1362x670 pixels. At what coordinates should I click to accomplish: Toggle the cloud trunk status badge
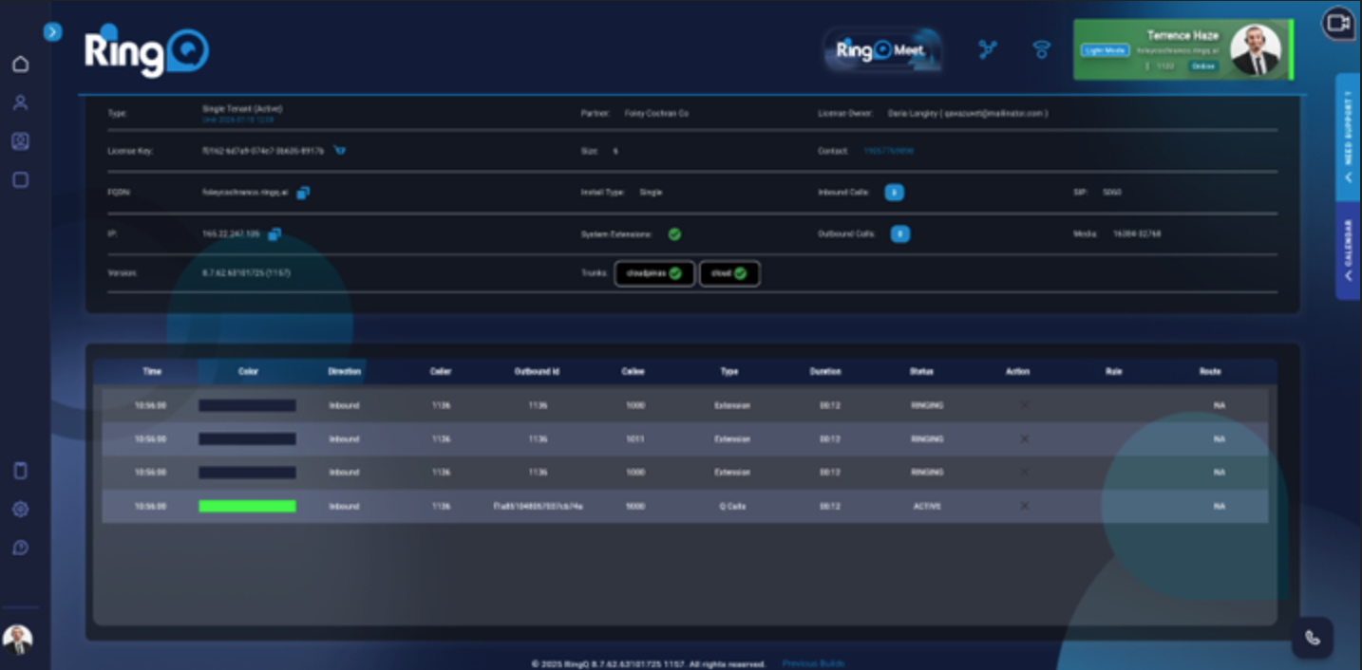[x=729, y=273]
